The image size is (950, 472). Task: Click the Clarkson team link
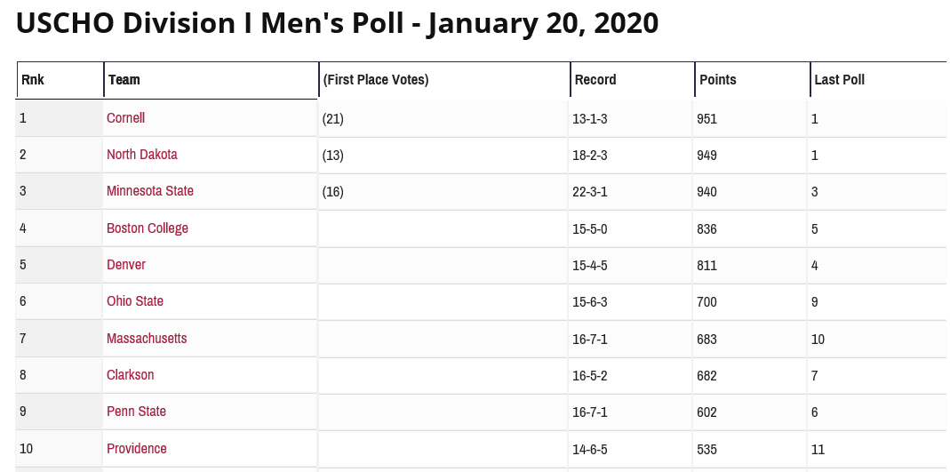coord(130,374)
